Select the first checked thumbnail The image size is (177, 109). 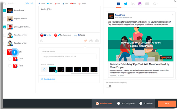click(53, 69)
